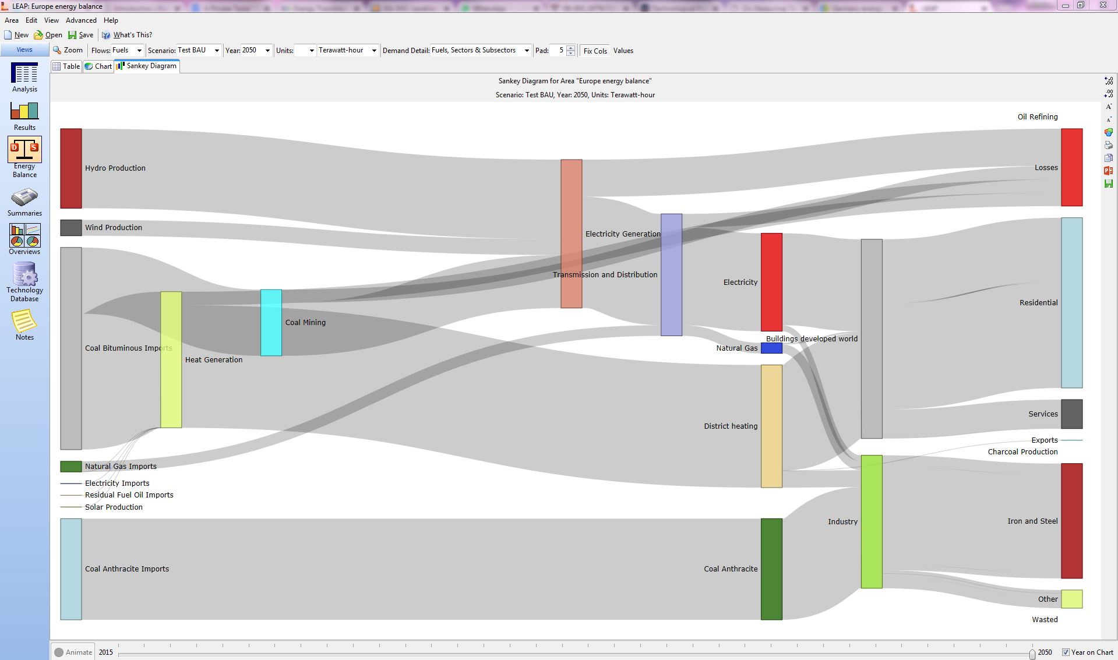Expand the Demand Detail dropdown
The height and width of the screenshot is (660, 1118).
pos(526,51)
